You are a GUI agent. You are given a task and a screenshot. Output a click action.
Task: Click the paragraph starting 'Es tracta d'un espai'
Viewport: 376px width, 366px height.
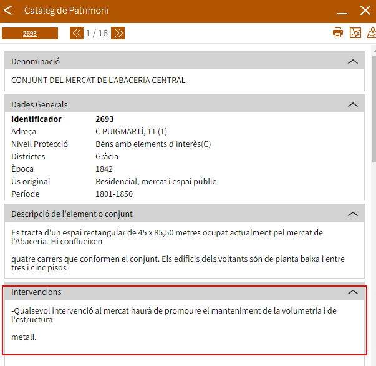point(167,237)
